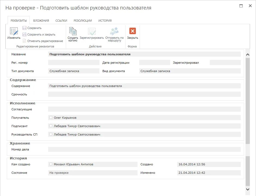Click the empty Рег. номер field
This screenshot has height=196, width=256.
coord(74,63)
